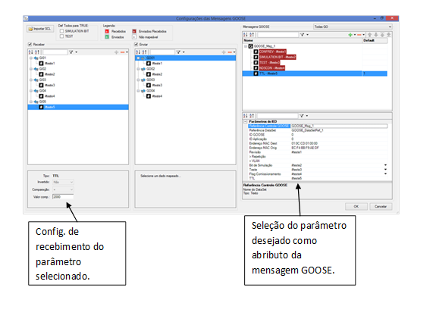Click sort descending icon in Enviar panel
The image size is (433, 322).
click(x=144, y=52)
